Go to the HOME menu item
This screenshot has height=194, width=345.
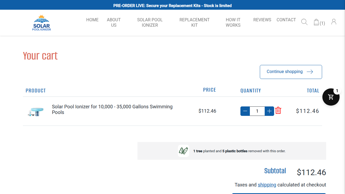92,20
